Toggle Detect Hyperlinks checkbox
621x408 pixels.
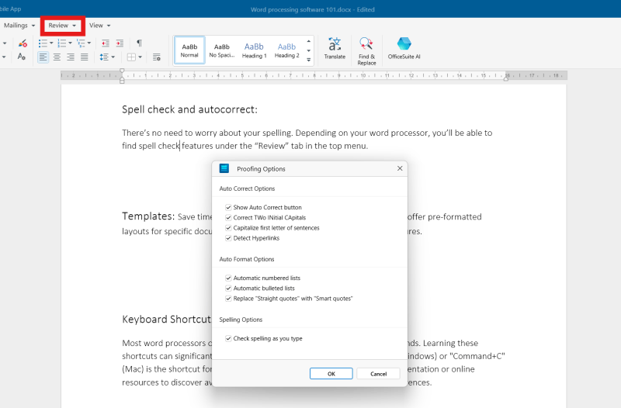pyautogui.click(x=228, y=238)
